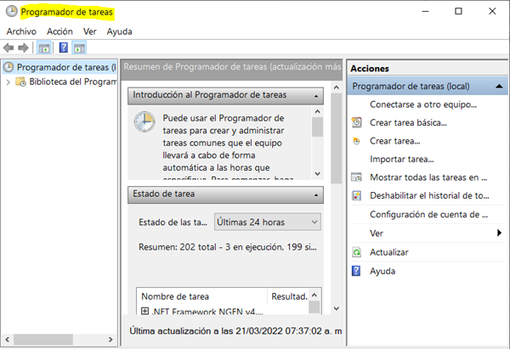The image size is (510, 349).
Task: Click Importar tarea action
Action: (402, 160)
